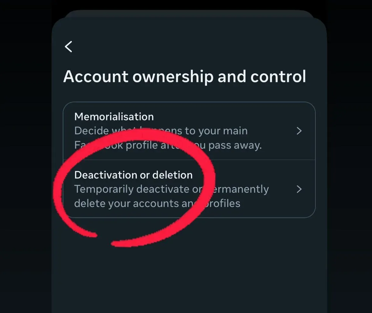
Task: Click the Account ownership and control heading
Action: 184,77
